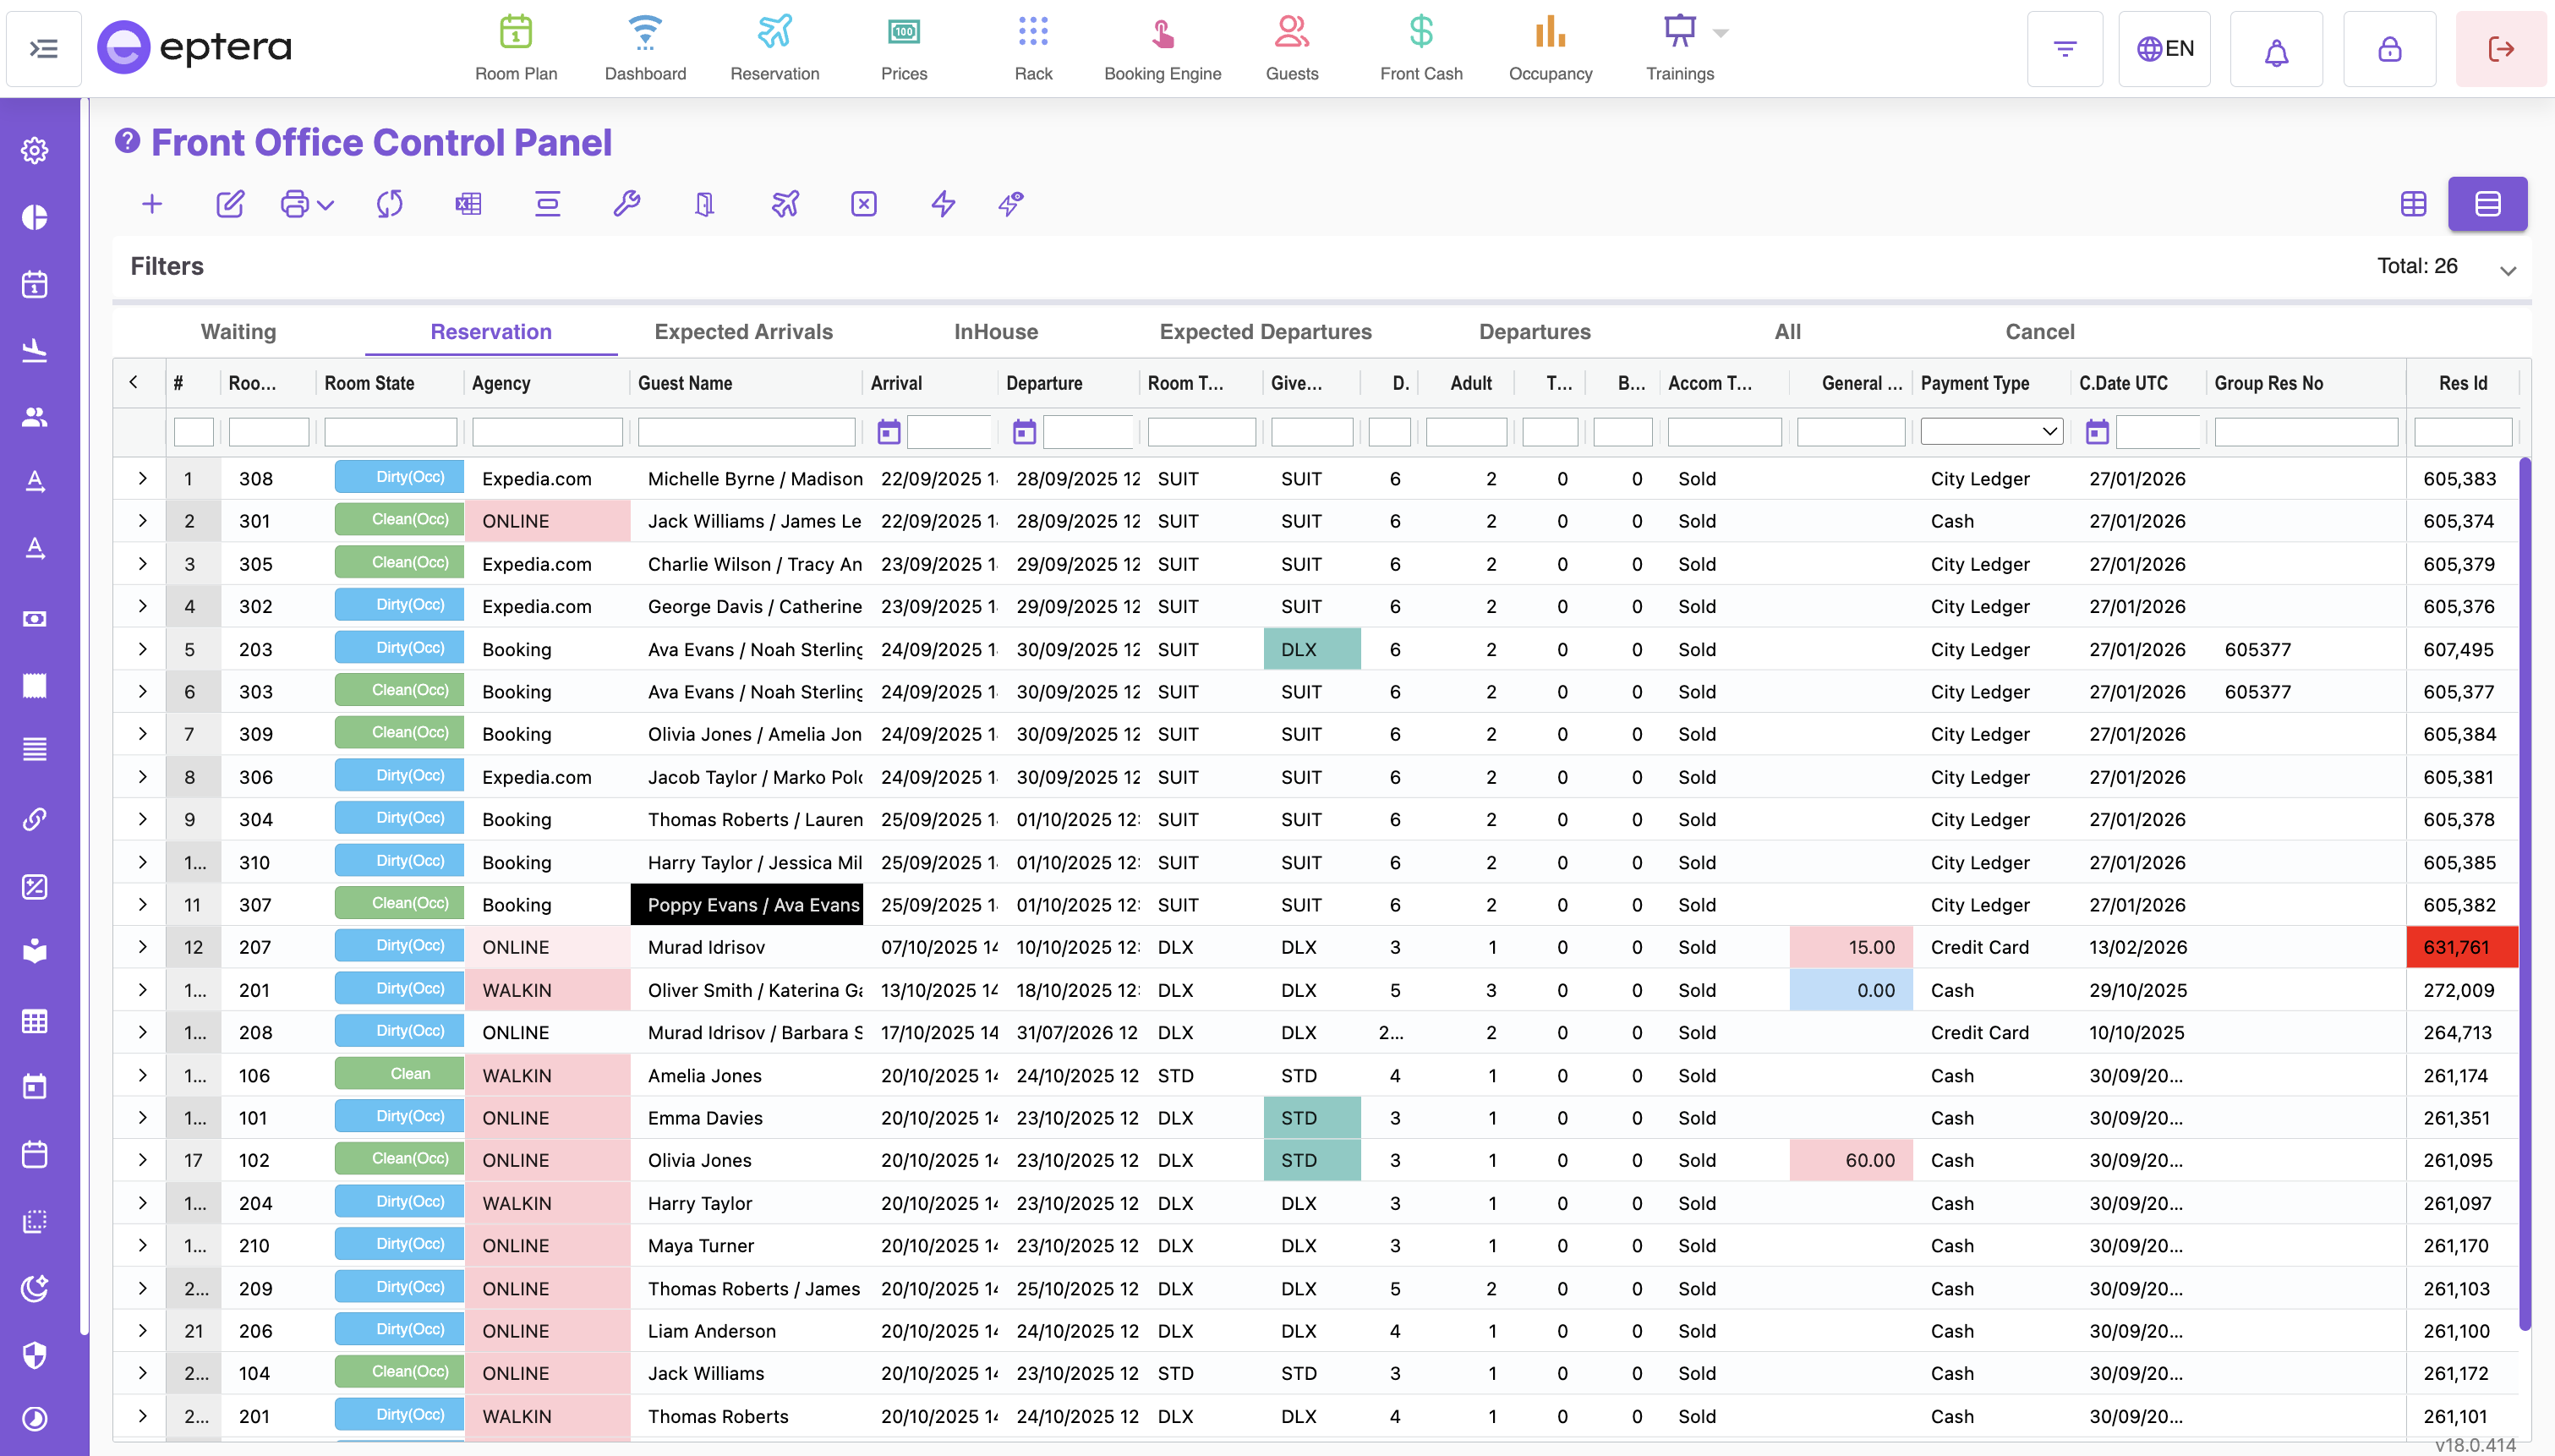Click the red Res Id 631,761 cell
The height and width of the screenshot is (1456, 2555).
(2461, 947)
